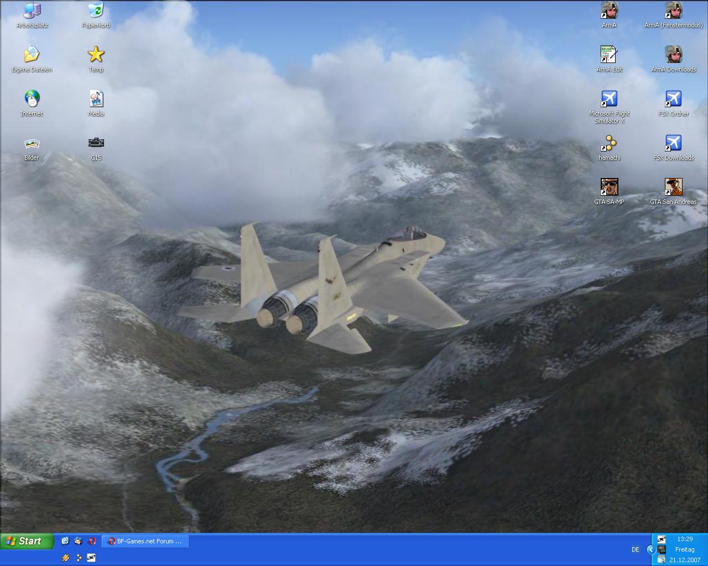Select the Temp star icon

point(96,55)
